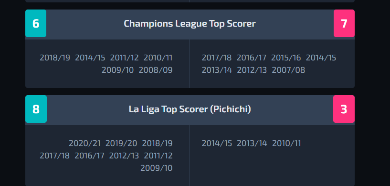This screenshot has width=390, height=186.
Task: Click 2008/09 in the Champions League left column
Action: [156, 70]
